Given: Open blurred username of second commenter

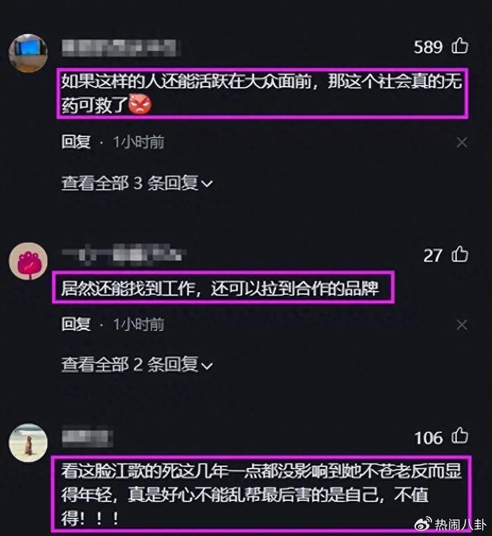Looking at the screenshot, I should [124, 254].
